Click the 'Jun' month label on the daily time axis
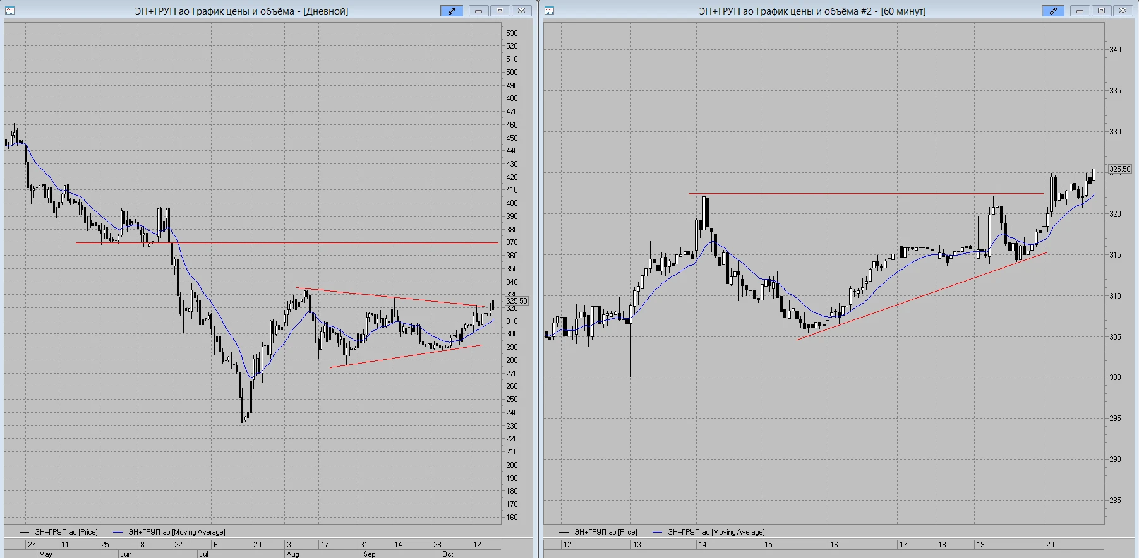 [x=126, y=554]
